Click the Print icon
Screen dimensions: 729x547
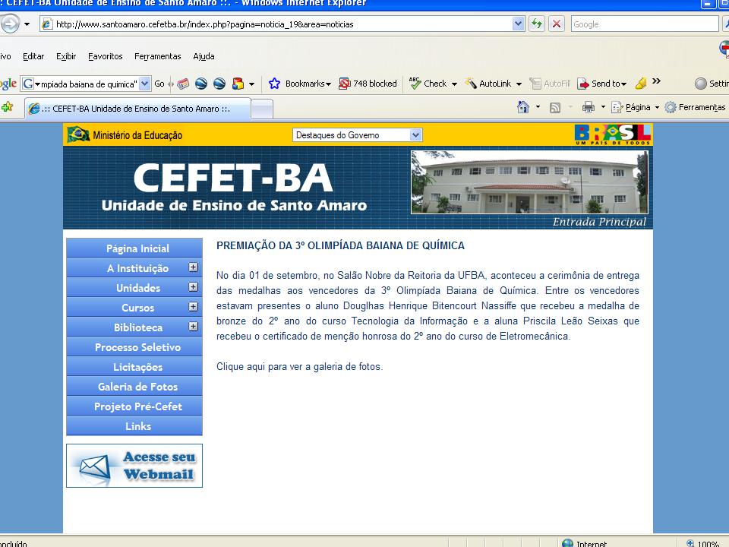[x=588, y=107]
